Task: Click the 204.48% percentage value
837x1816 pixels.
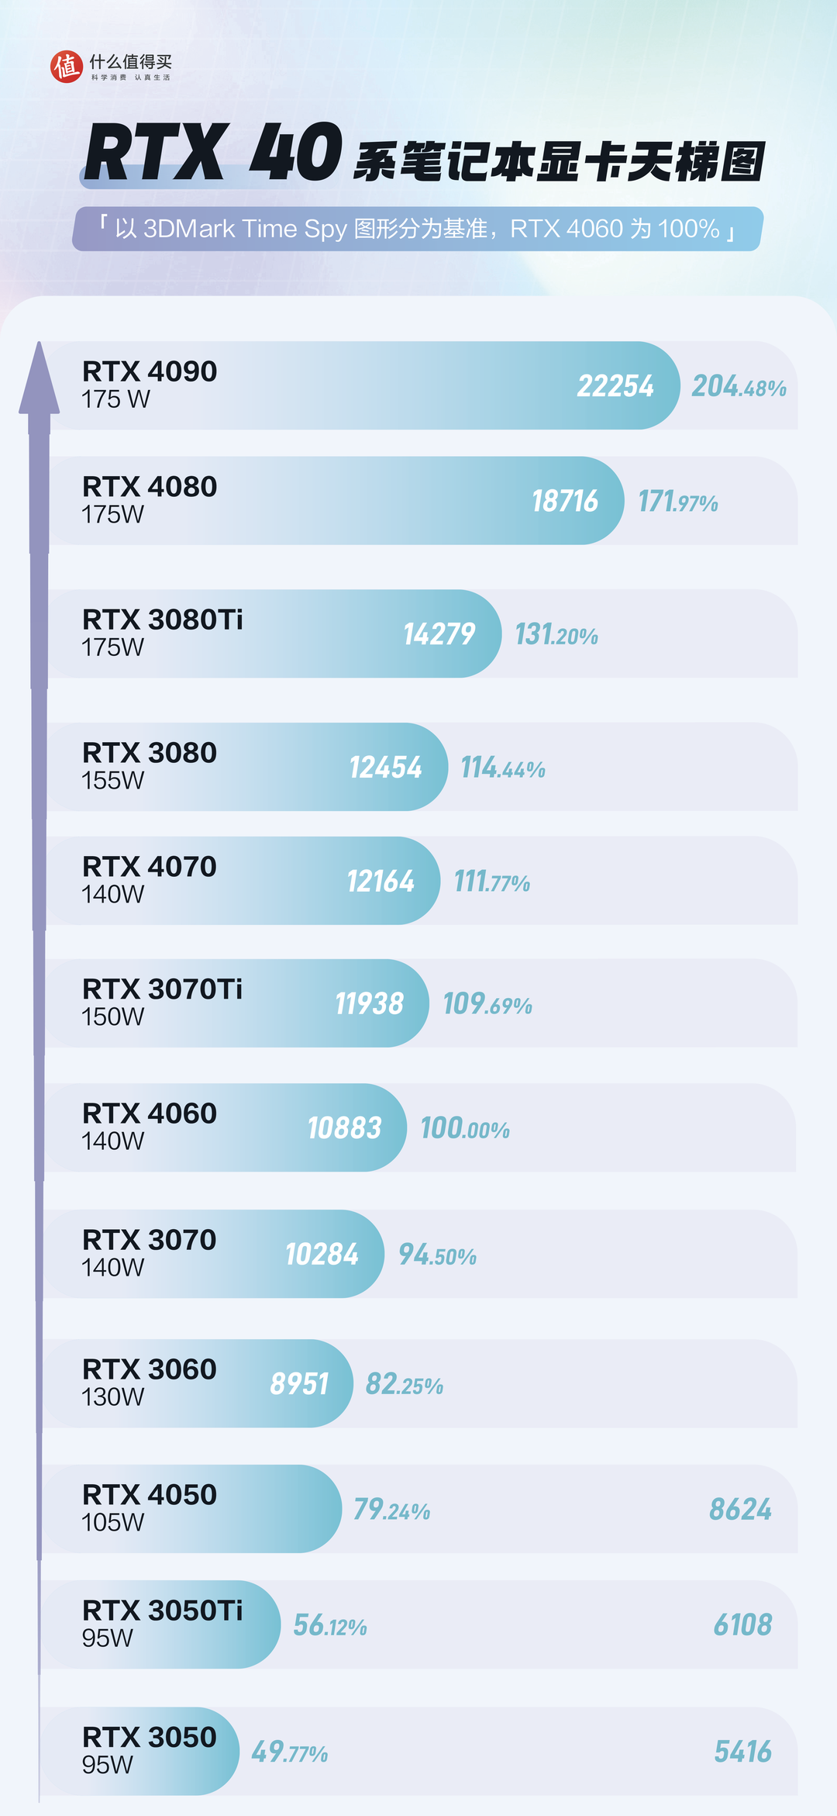Action: (x=739, y=386)
